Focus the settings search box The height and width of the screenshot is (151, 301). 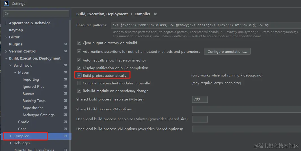pos(36,14)
